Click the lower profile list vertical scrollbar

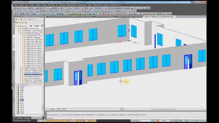[x=43, y=100]
